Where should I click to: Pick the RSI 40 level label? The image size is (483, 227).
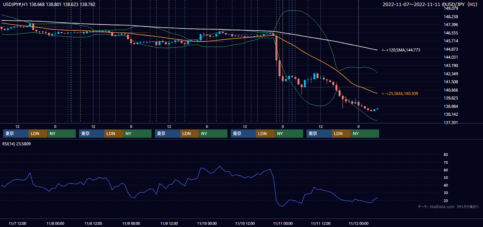coord(446,185)
